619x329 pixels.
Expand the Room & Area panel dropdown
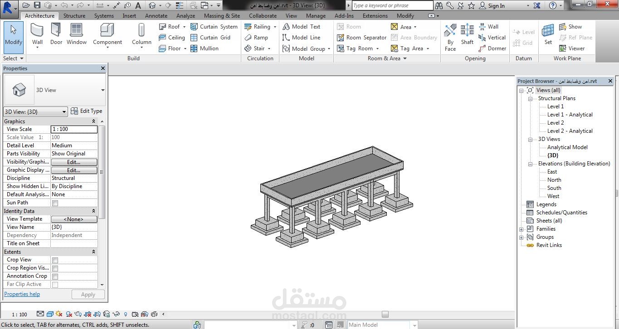[x=405, y=58]
